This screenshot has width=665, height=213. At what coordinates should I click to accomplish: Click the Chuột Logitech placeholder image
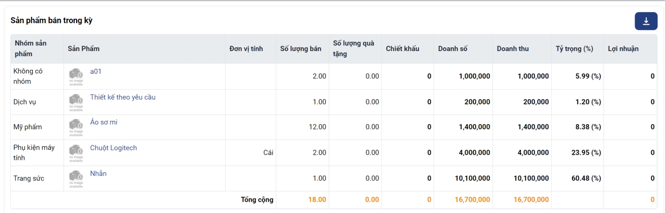click(x=76, y=153)
